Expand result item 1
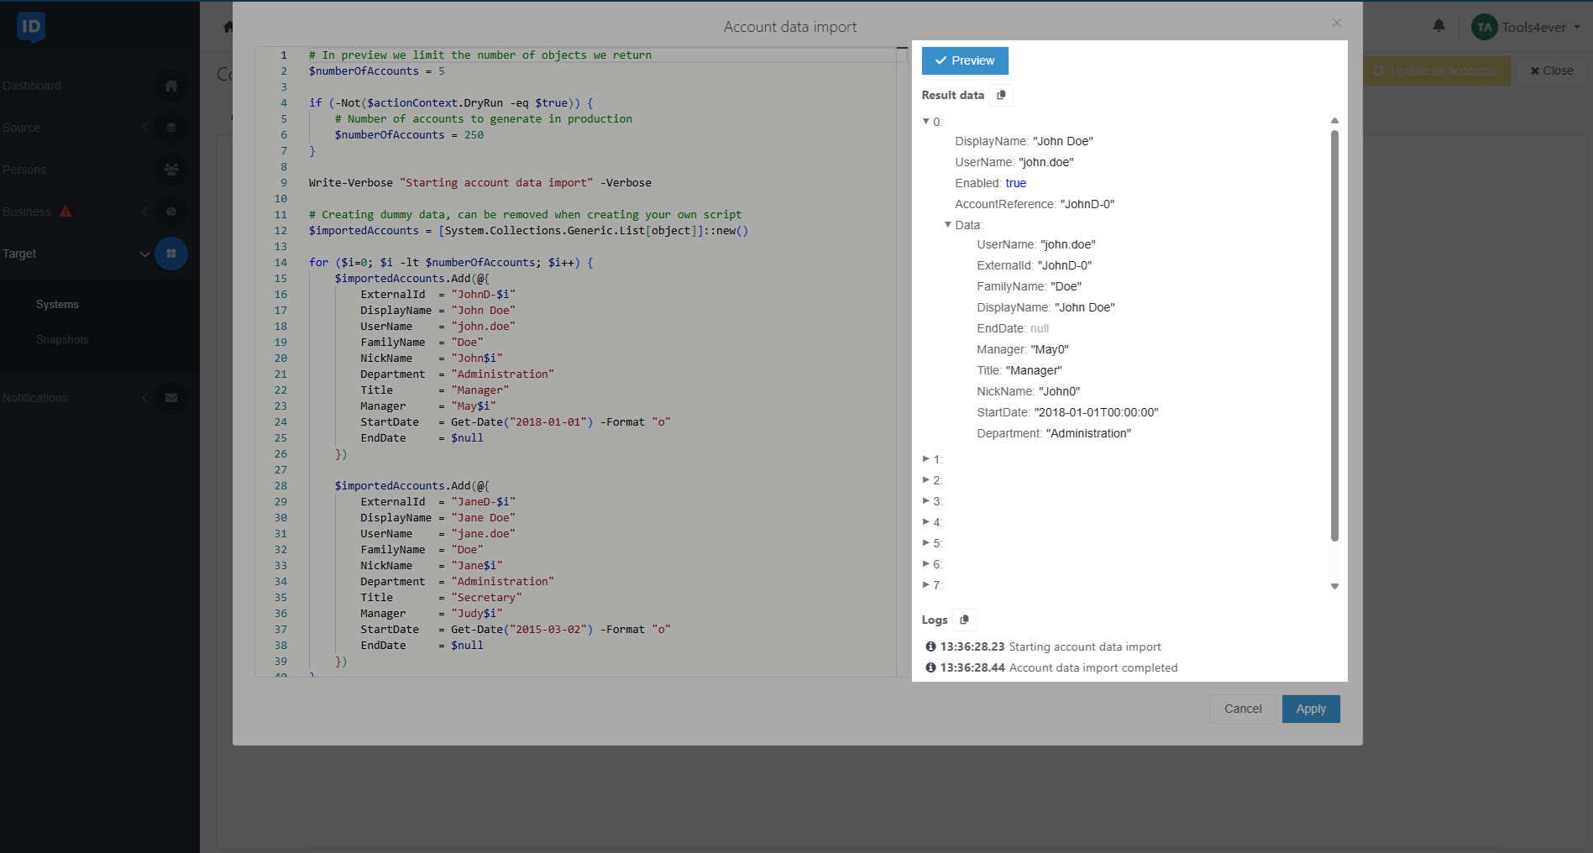 [x=926, y=459]
